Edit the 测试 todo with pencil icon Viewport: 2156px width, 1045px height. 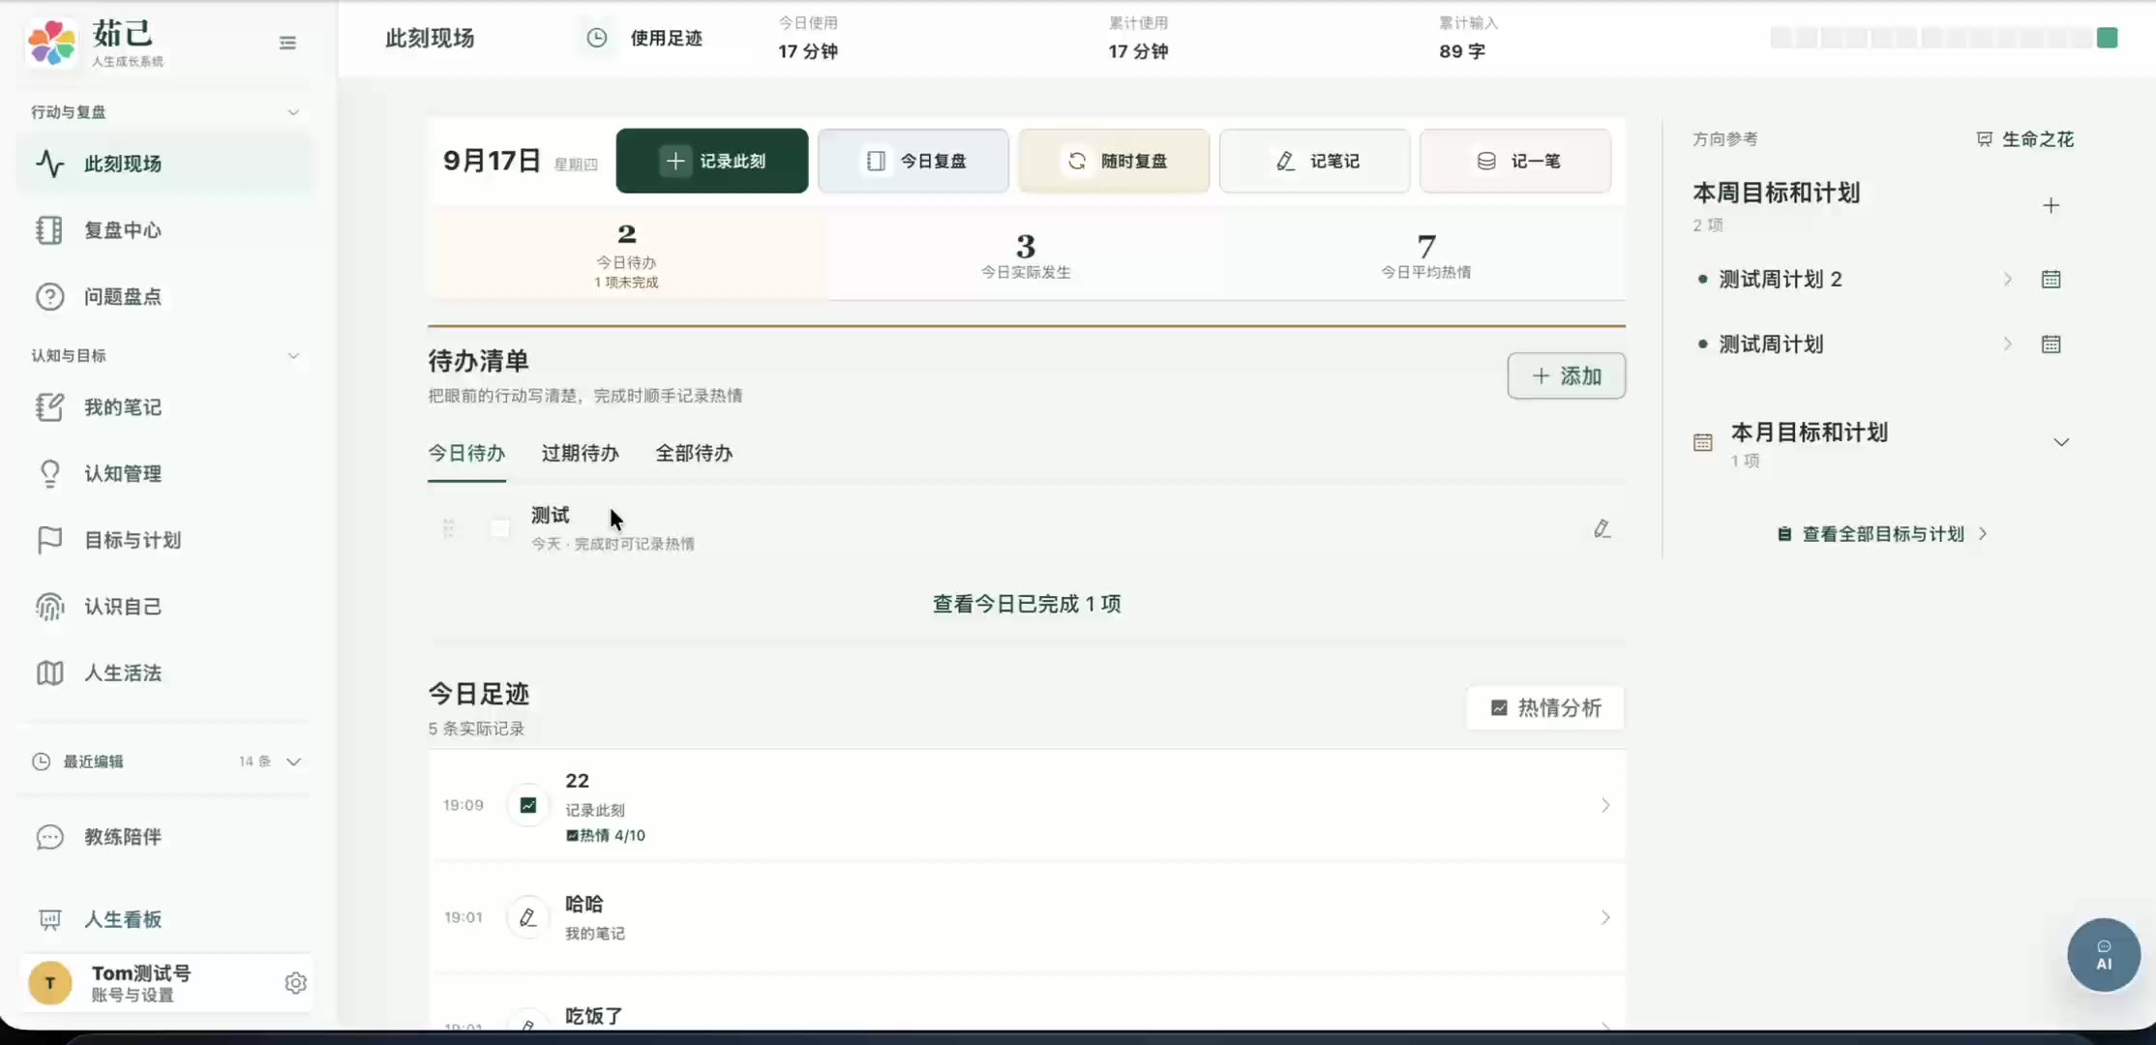tap(1602, 528)
